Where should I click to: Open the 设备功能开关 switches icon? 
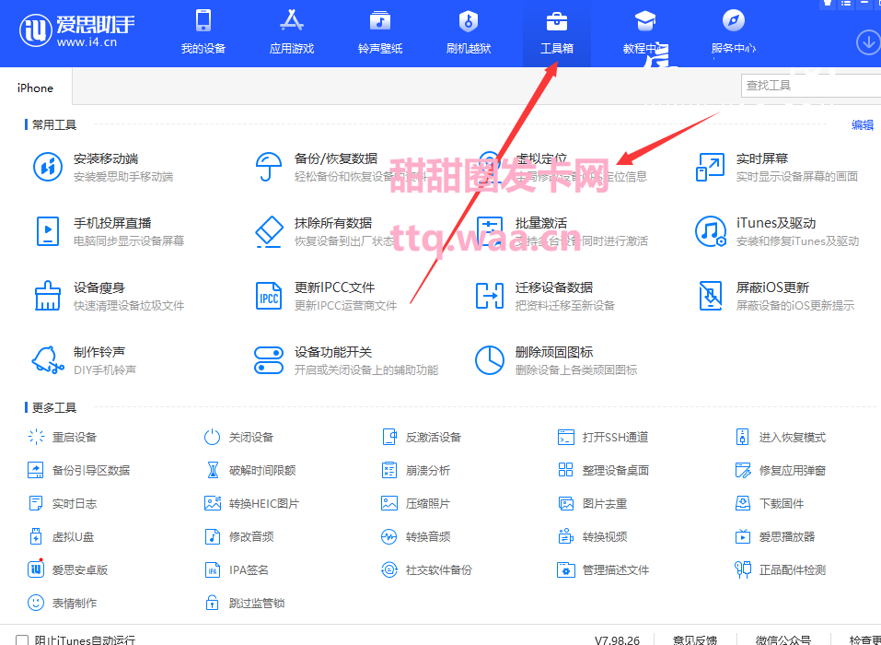point(269,360)
